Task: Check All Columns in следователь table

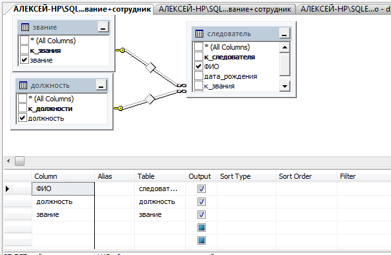Action: pos(199,46)
